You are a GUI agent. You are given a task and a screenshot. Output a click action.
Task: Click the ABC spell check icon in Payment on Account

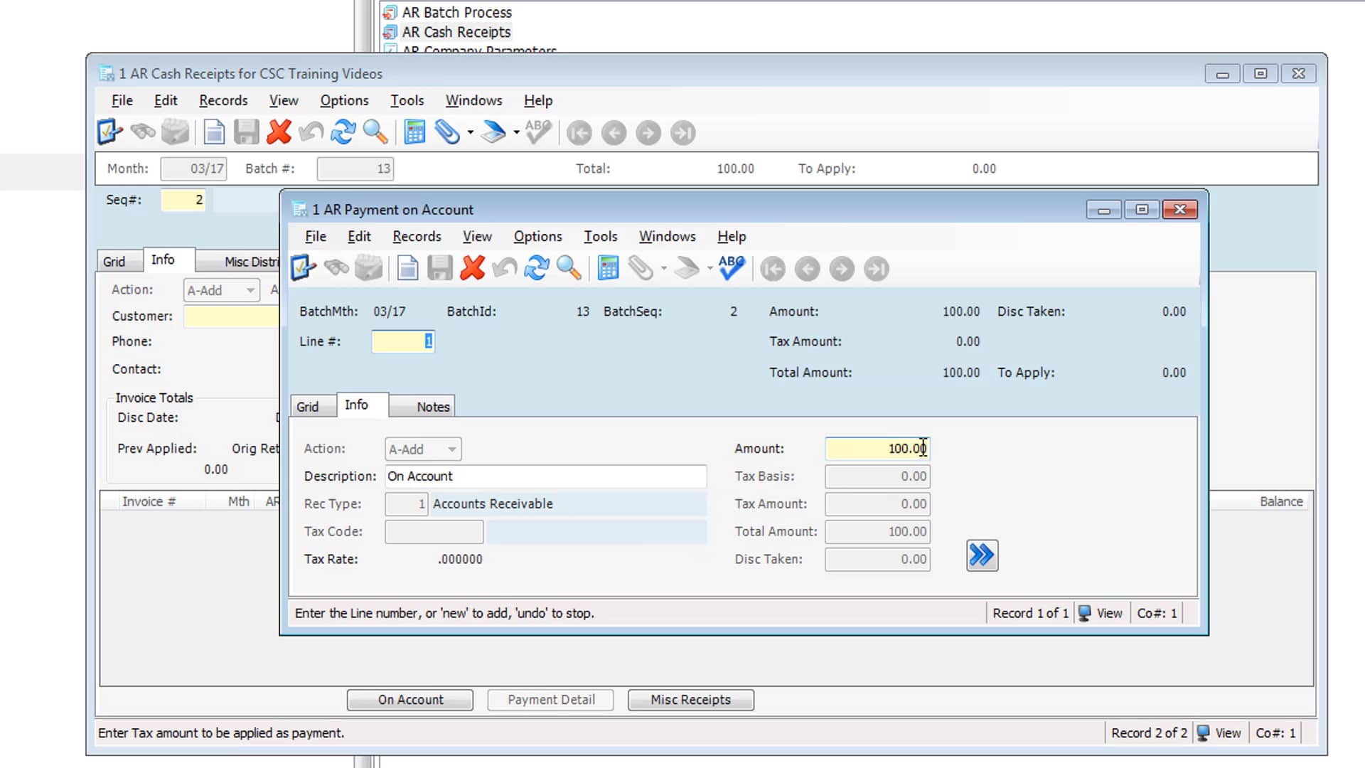[731, 269]
